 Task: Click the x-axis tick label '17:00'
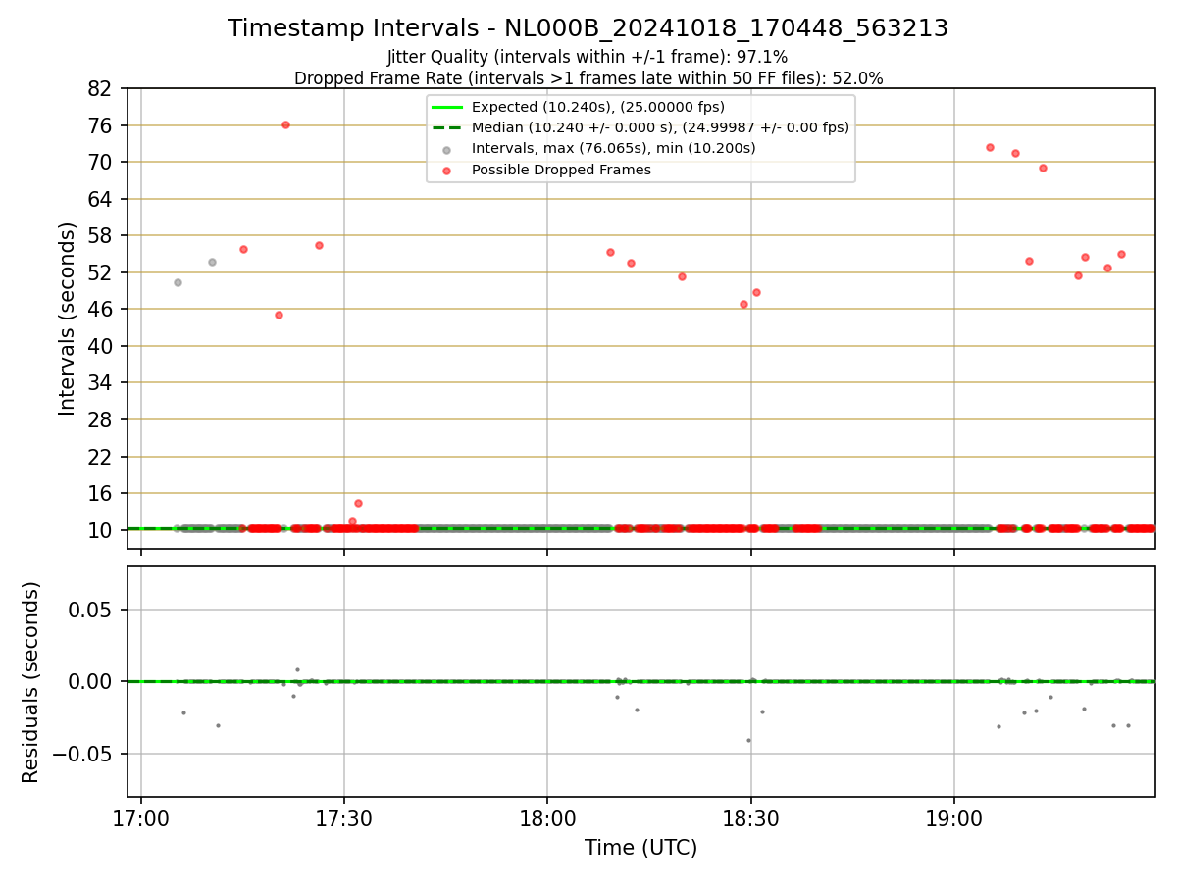(141, 817)
